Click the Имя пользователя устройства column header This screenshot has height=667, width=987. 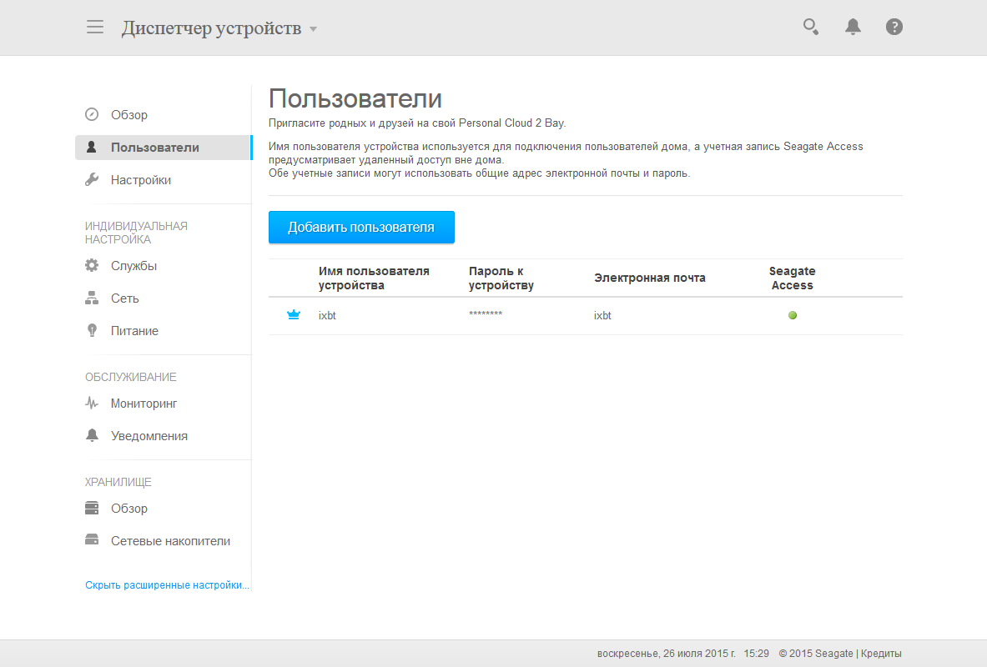click(374, 278)
